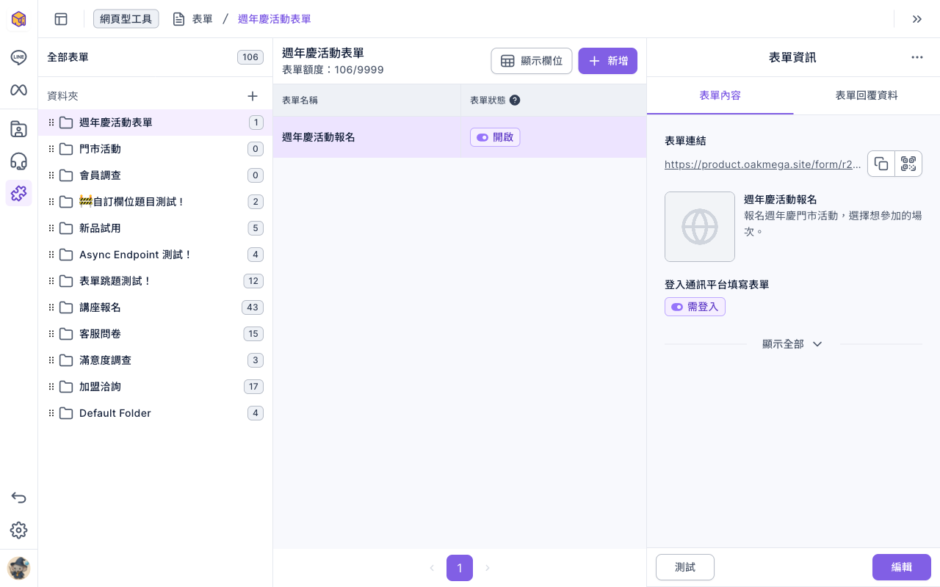The width and height of the screenshot is (940, 587).
Task: Select the 週年慶活動報名 table row
Action: 460,137
